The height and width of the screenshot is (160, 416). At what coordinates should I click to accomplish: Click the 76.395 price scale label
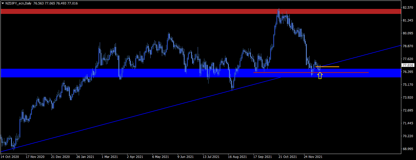(x=408, y=72)
